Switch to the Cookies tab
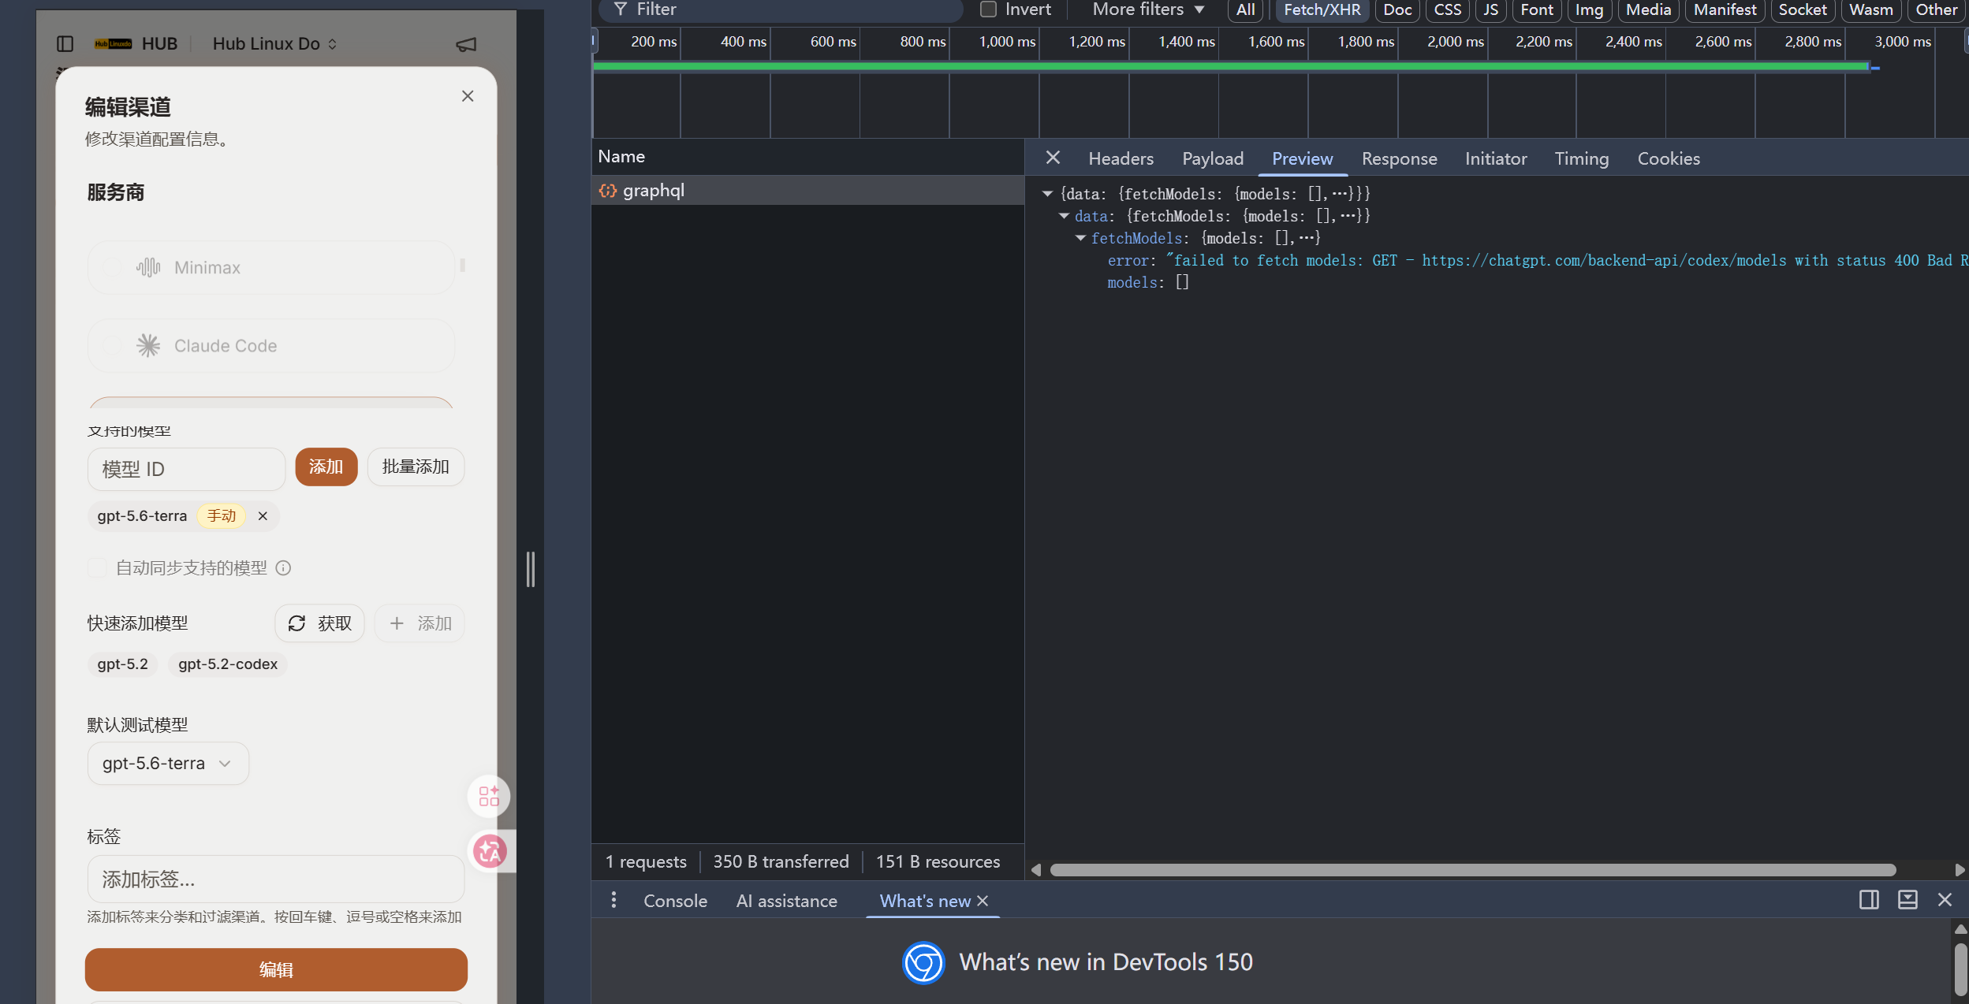1969x1004 pixels. (x=1669, y=158)
